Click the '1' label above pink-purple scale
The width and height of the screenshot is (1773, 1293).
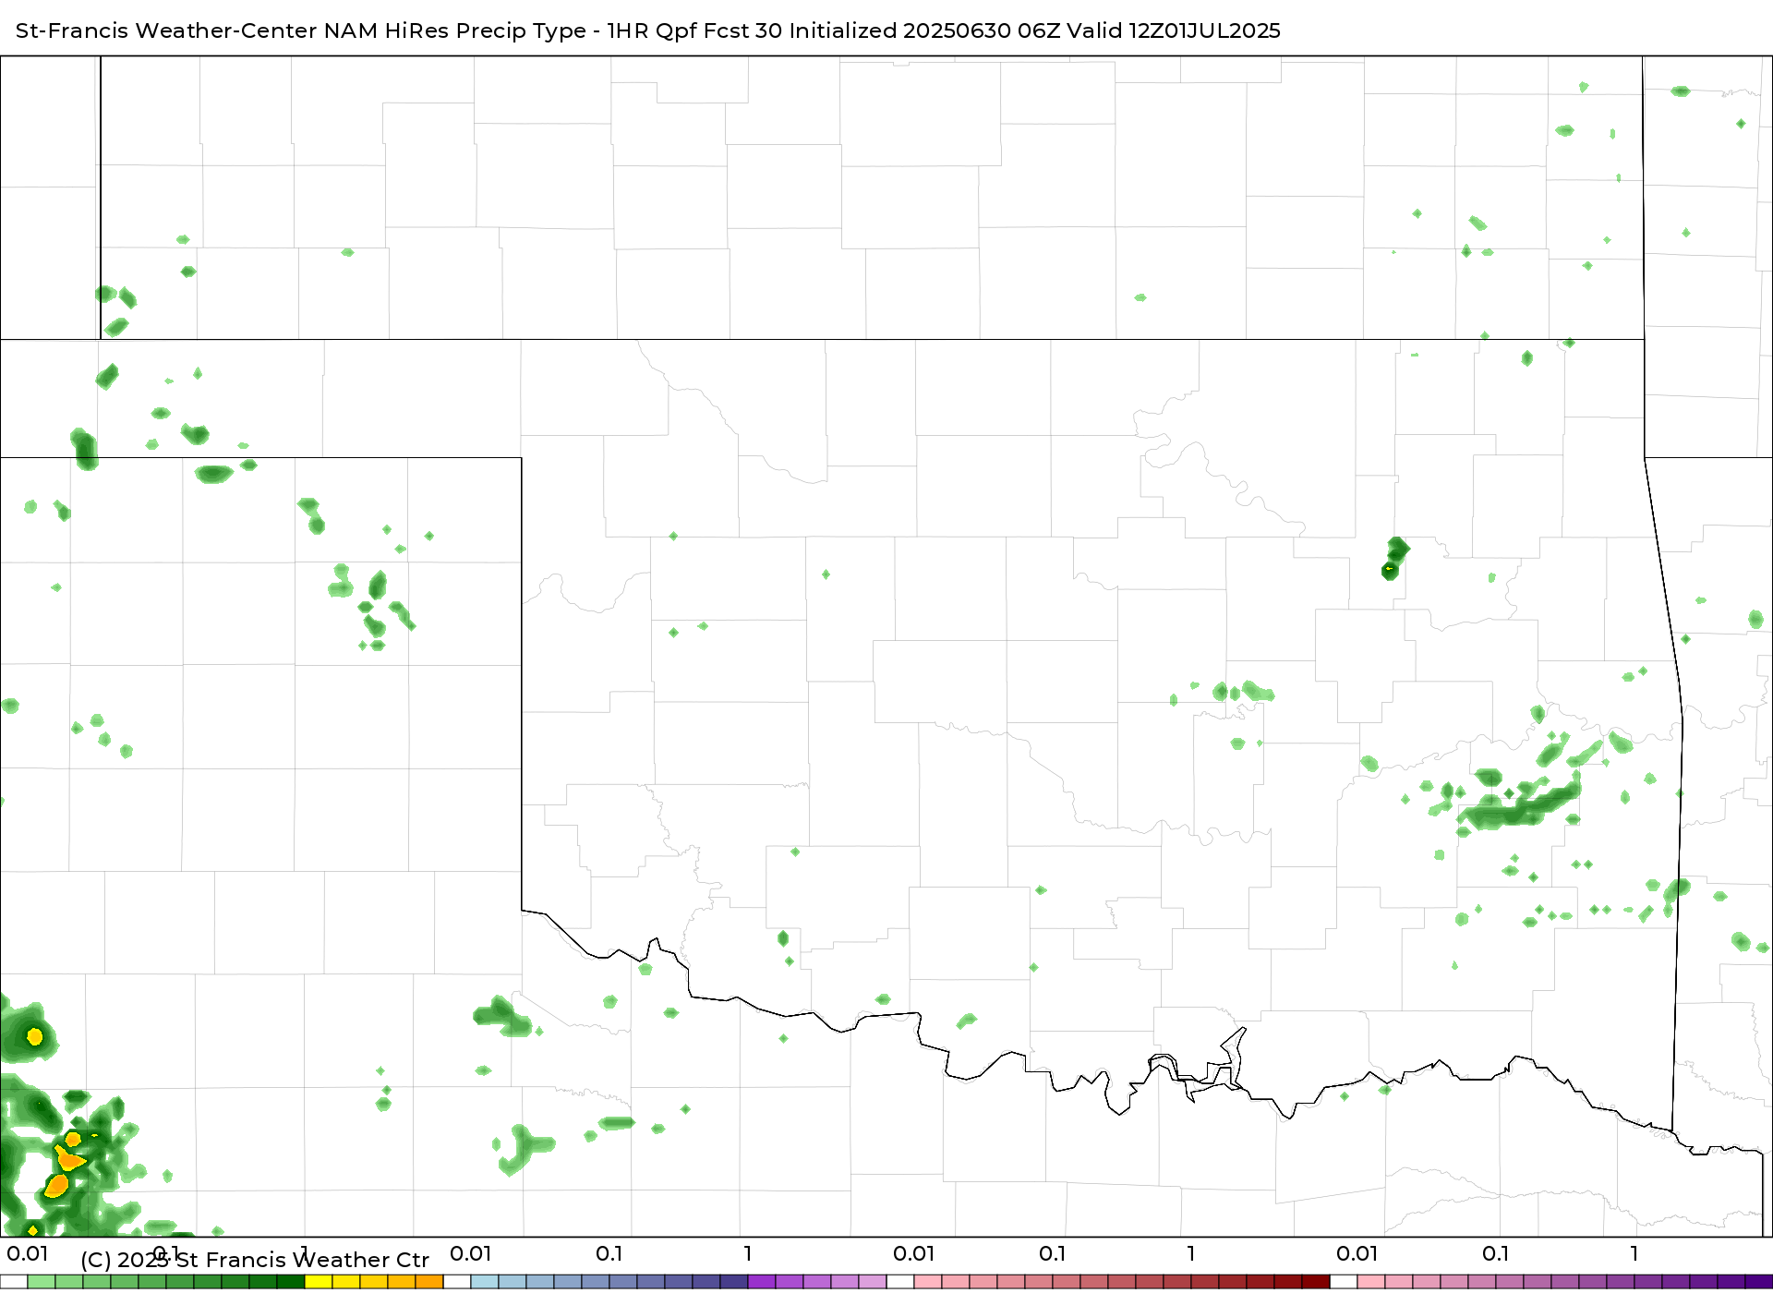1634,1254
